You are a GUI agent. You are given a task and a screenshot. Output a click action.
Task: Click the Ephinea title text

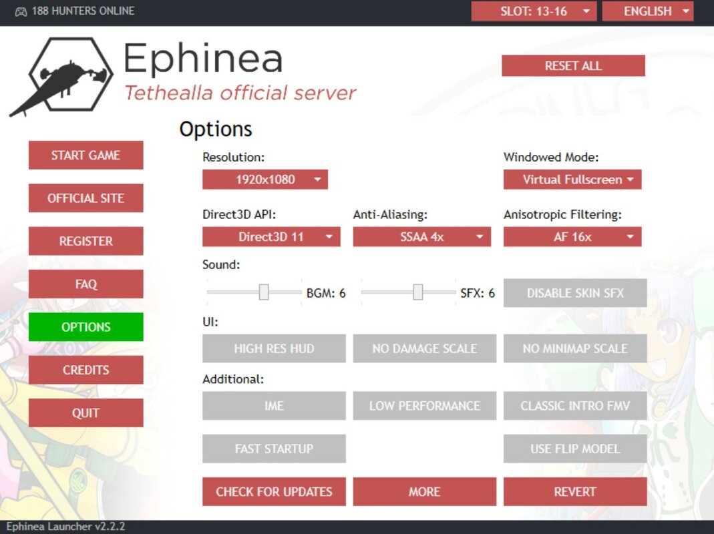pyautogui.click(x=202, y=58)
